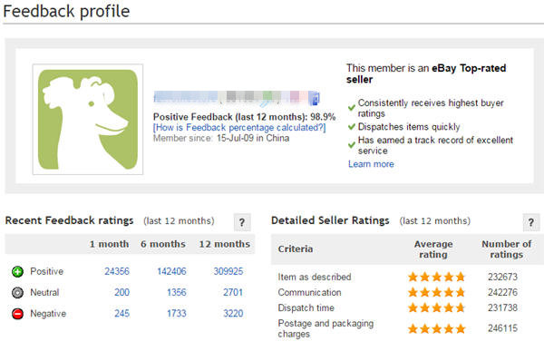544x351 pixels.
Task: Click Postage and packaging charges star rating
Action: pos(436,329)
